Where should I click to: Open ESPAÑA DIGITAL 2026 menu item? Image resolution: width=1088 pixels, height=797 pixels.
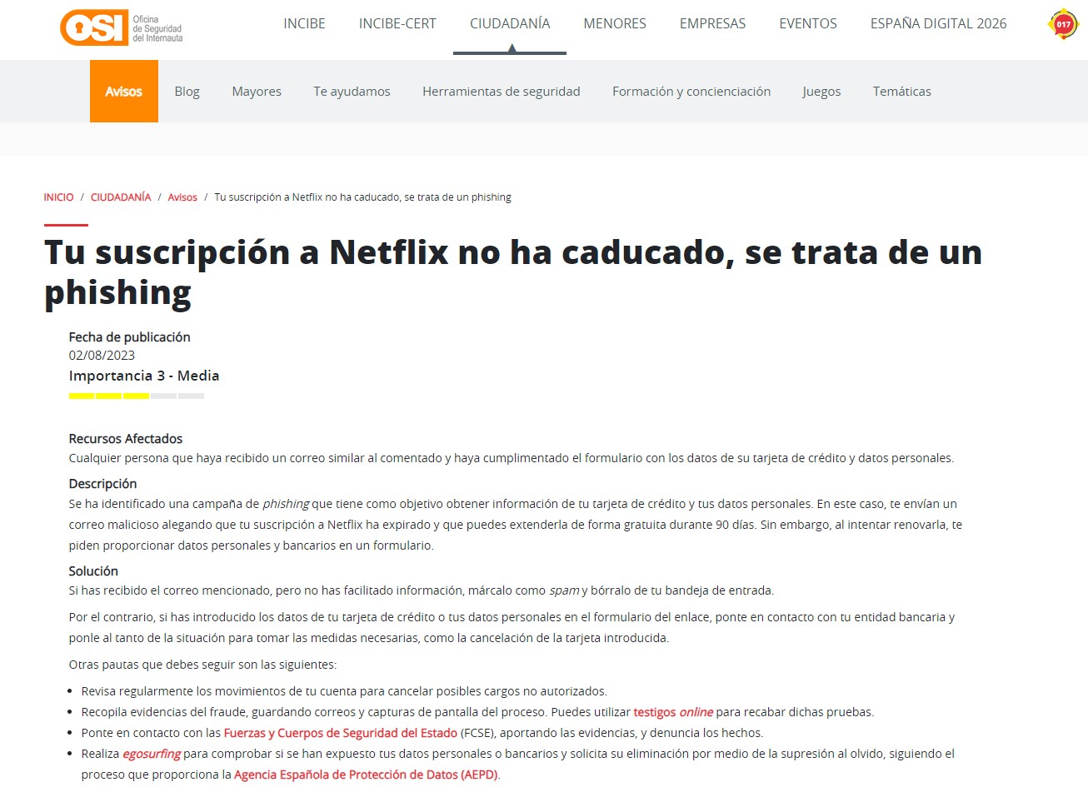(938, 24)
